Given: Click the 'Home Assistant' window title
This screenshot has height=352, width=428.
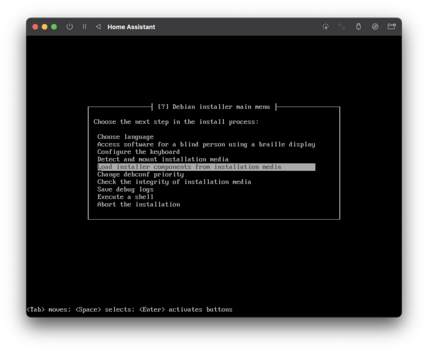Looking at the screenshot, I should pos(131,27).
